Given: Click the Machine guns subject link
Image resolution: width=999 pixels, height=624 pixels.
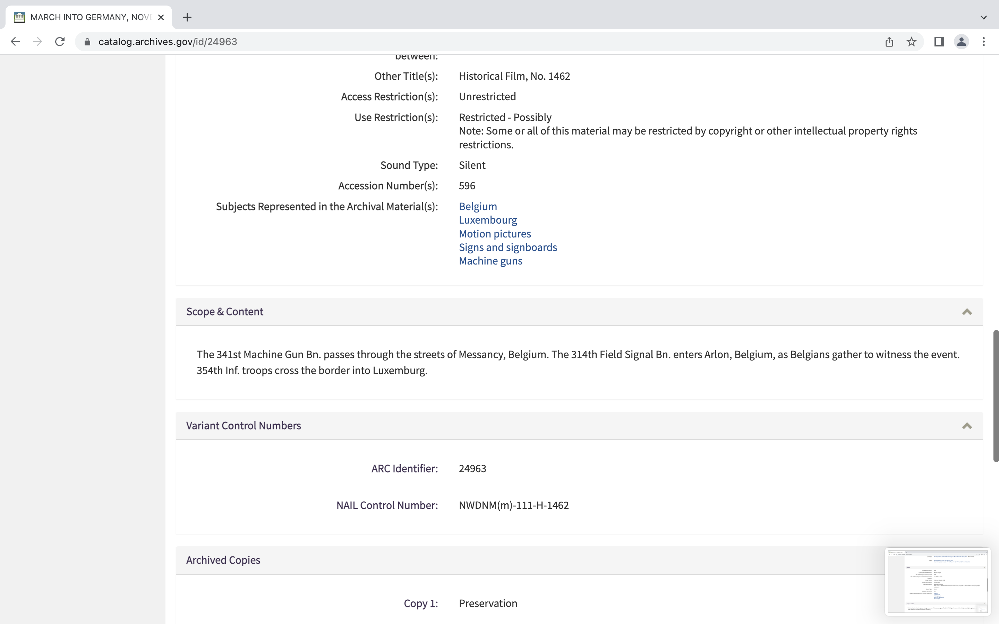Looking at the screenshot, I should point(490,261).
